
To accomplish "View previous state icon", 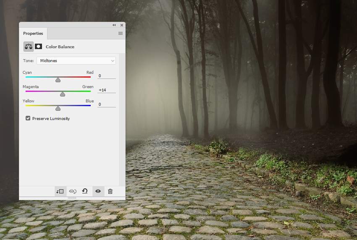I will 73,191.
